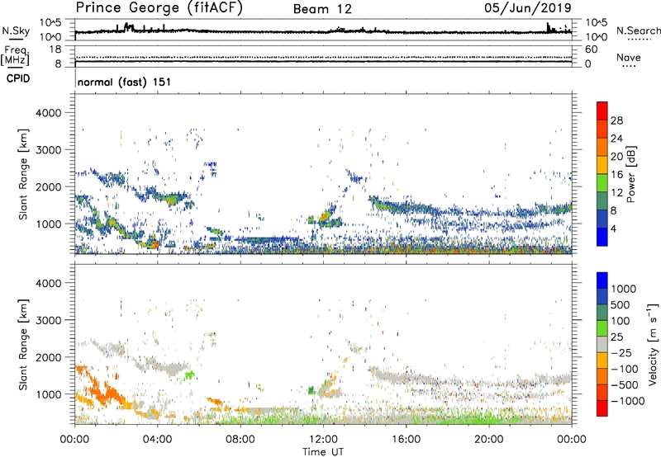
Task: Click the '12' Power colorbar label
Action: click(616, 193)
